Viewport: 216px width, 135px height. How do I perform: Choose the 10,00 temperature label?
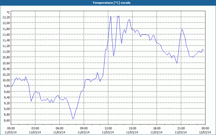(6, 80)
